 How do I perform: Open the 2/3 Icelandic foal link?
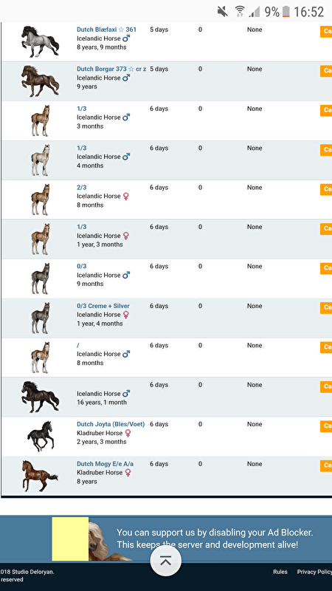[82, 188]
